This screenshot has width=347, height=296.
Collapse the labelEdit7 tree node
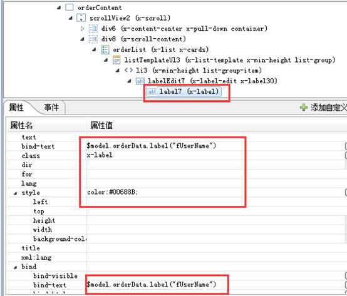pos(130,81)
